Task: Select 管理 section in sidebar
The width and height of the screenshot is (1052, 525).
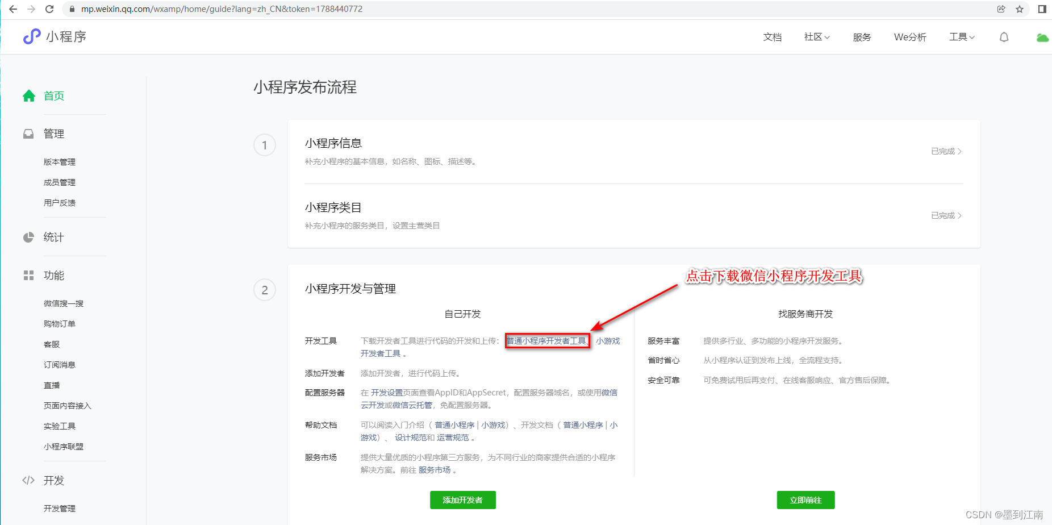Action: tap(54, 134)
